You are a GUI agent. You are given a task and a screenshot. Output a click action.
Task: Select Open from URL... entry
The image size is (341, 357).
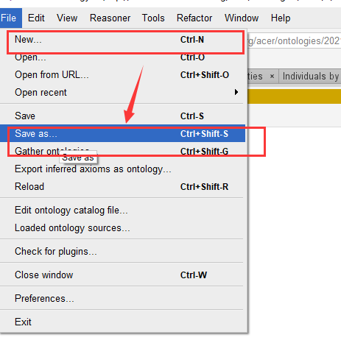122,75
